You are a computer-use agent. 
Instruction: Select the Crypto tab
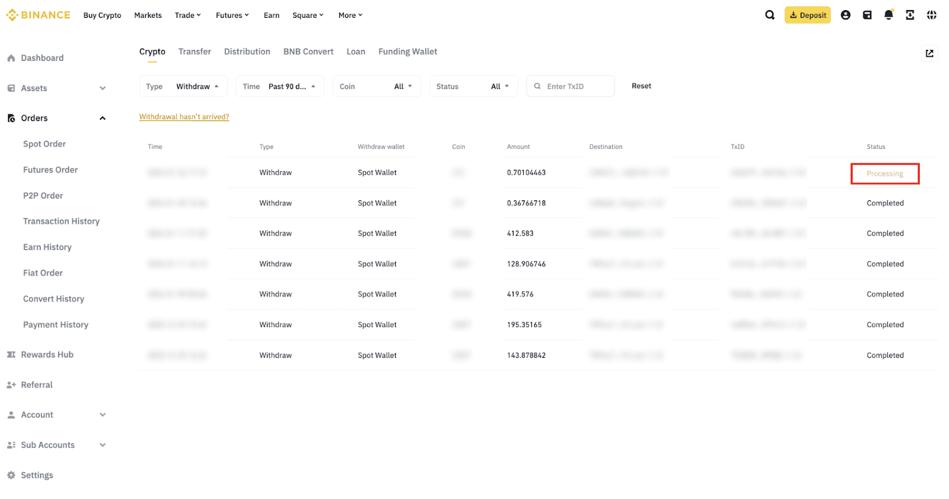click(x=152, y=52)
